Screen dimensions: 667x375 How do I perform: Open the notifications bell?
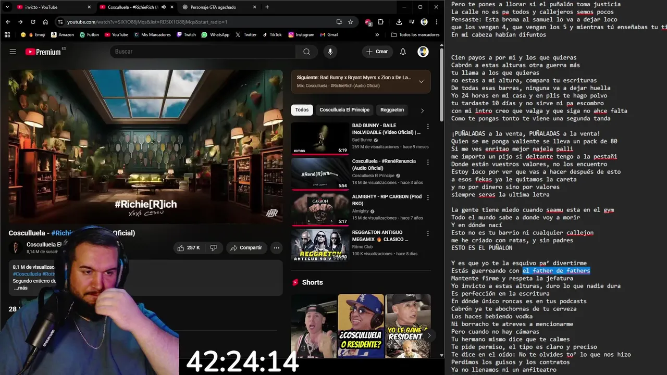point(403,52)
